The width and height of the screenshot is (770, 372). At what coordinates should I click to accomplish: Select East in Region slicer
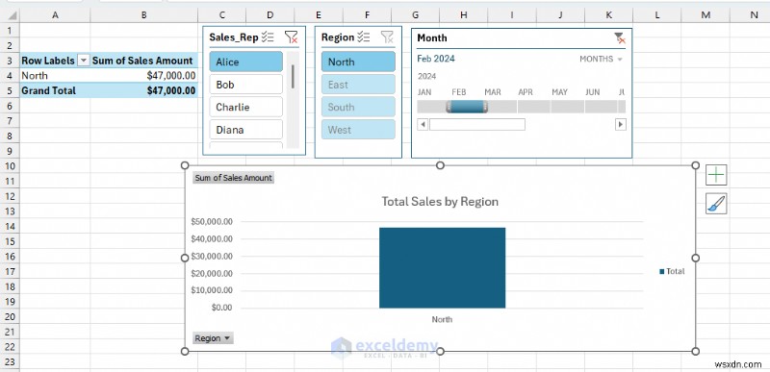pyautogui.click(x=358, y=85)
